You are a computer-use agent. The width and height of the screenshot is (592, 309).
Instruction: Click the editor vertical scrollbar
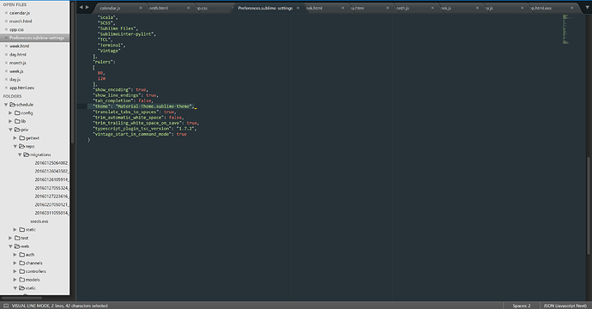coord(589,206)
